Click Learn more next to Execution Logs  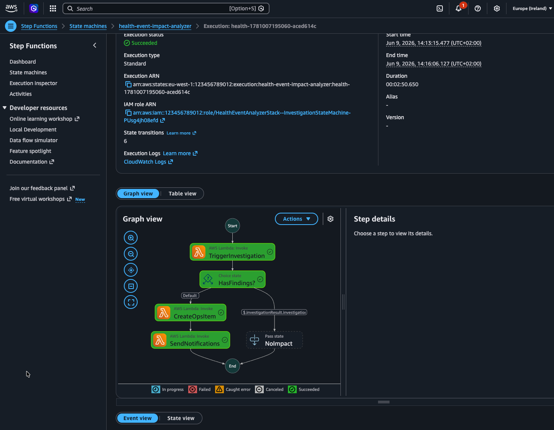180,153
